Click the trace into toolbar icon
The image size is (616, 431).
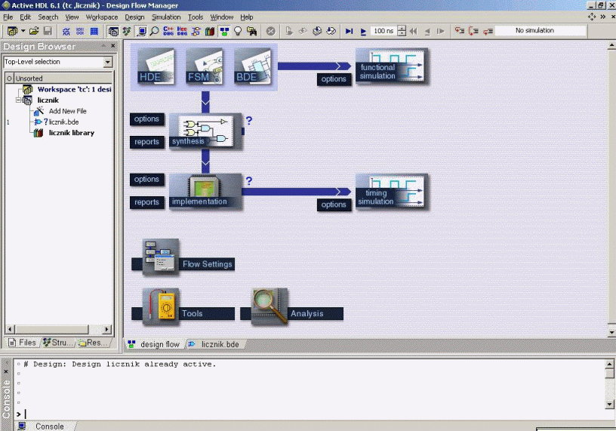460,31
